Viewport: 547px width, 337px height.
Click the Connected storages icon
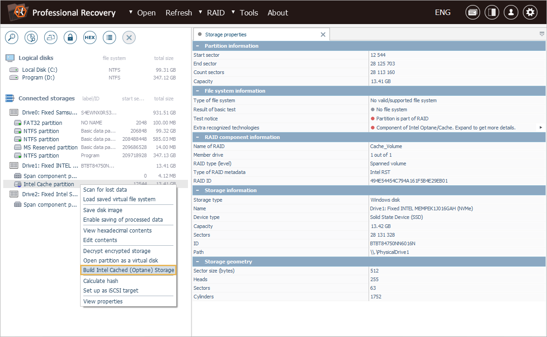tap(10, 99)
